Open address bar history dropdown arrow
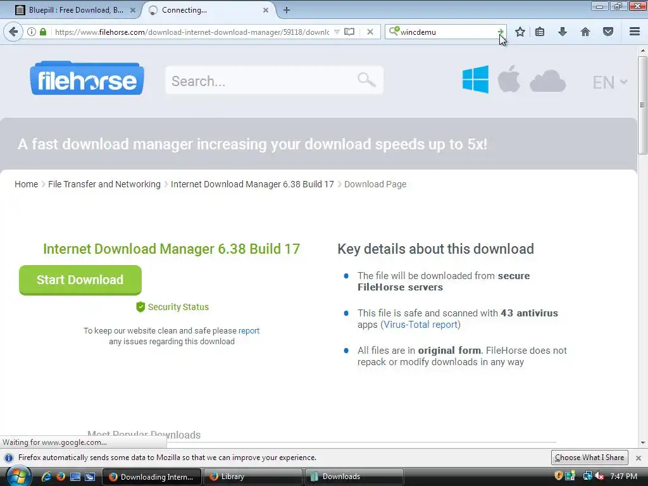The height and width of the screenshot is (486, 648). (x=337, y=32)
